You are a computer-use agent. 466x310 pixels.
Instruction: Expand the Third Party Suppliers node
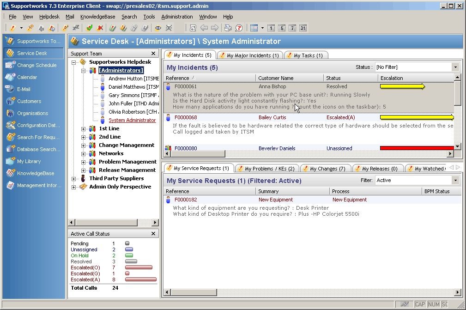[74, 179]
